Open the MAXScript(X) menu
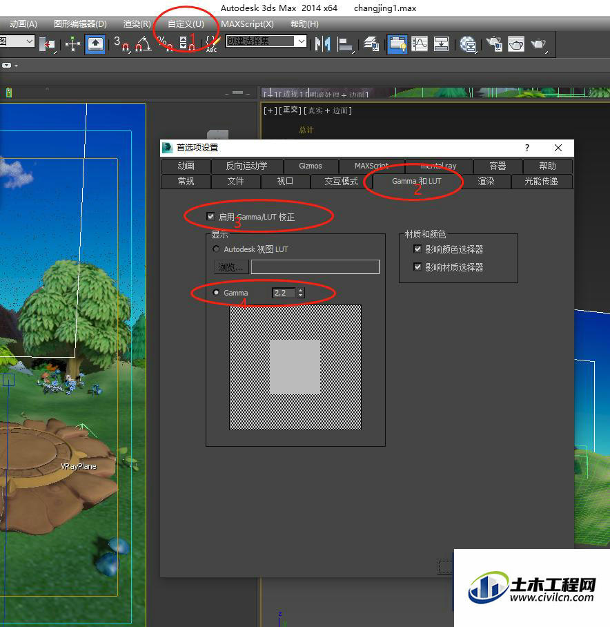Image resolution: width=610 pixels, height=627 pixels. [247, 24]
